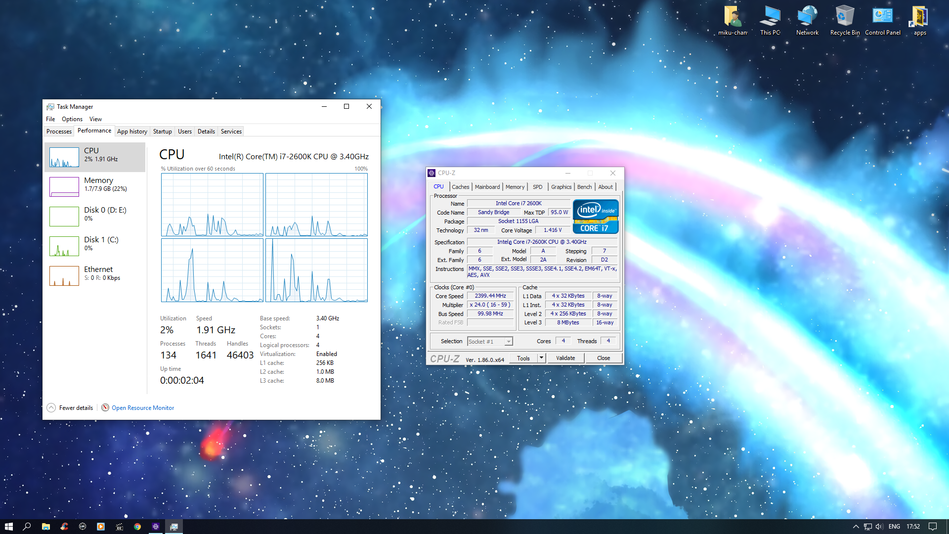Screen dimensions: 949x534
Task: Click the Core Speed value 2399.44 MHz
Action: pos(490,296)
